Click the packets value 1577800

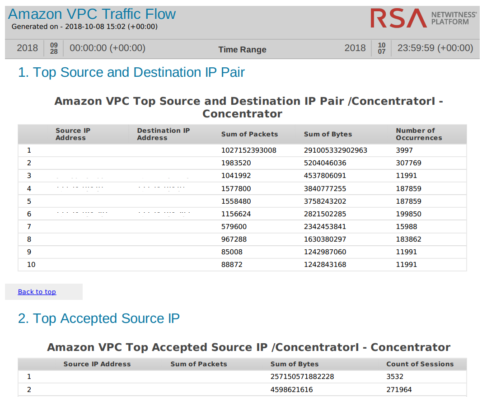pyautogui.click(x=236, y=189)
